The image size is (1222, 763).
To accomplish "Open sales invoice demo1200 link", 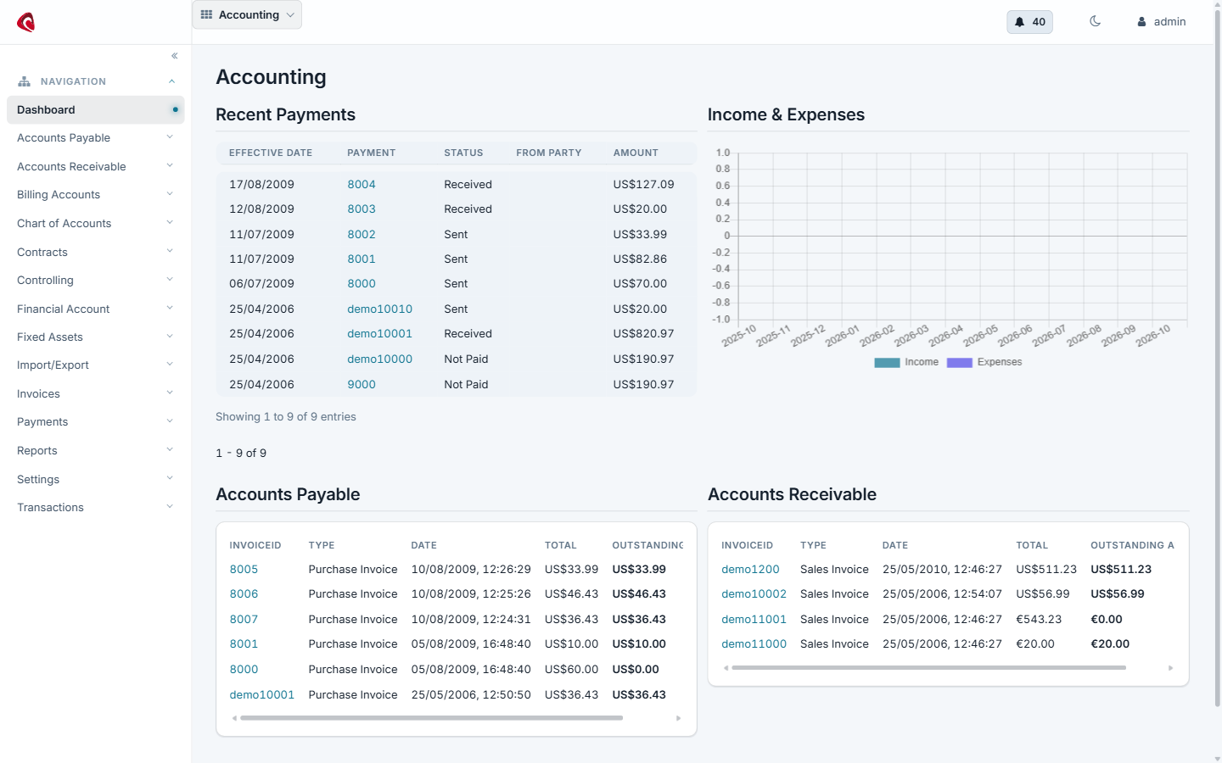I will point(750,569).
